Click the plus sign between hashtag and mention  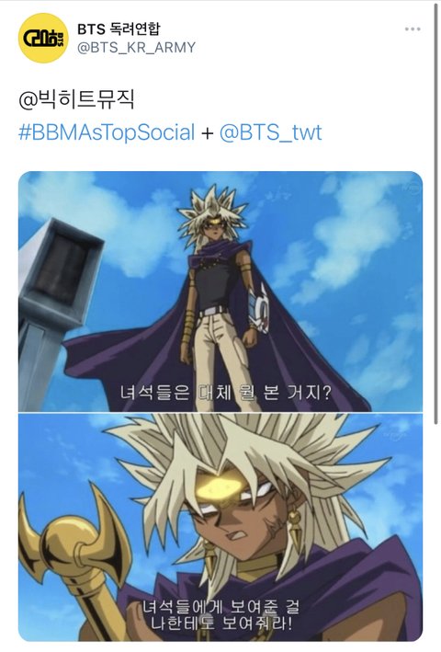coord(207,133)
